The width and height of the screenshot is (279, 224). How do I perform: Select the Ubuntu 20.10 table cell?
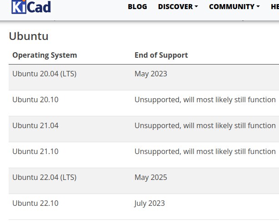[35, 100]
